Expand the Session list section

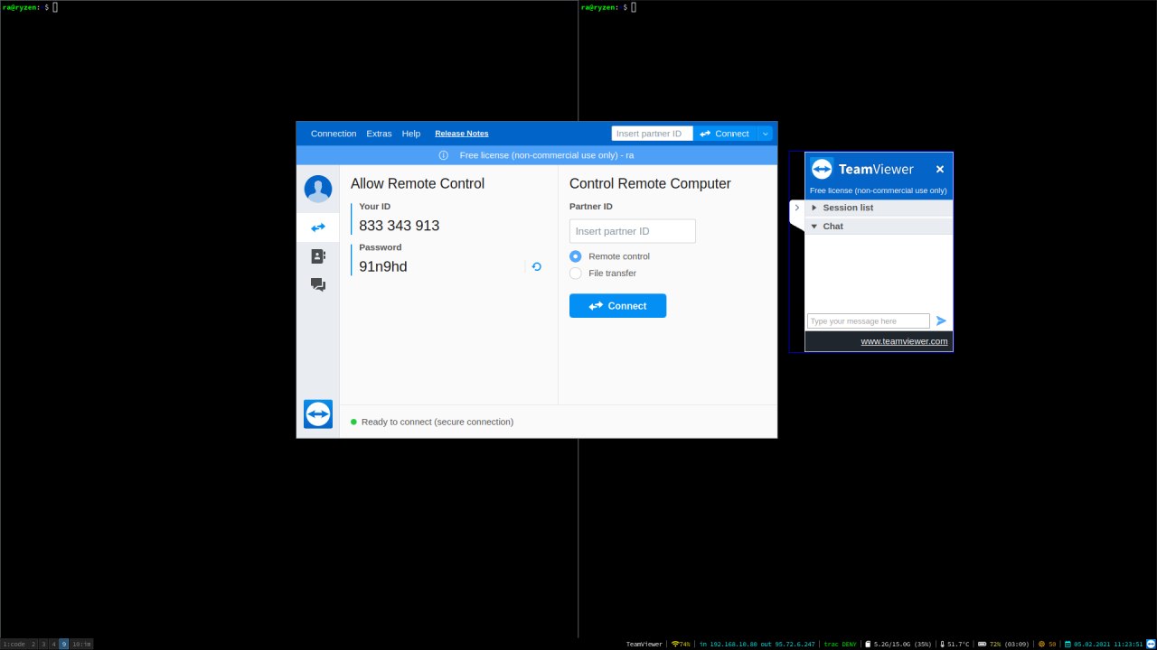click(879, 208)
